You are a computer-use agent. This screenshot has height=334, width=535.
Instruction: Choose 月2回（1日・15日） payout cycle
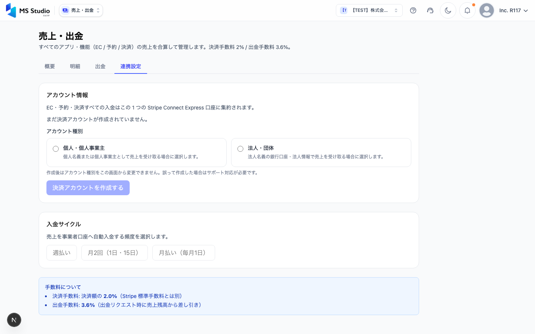(x=114, y=253)
